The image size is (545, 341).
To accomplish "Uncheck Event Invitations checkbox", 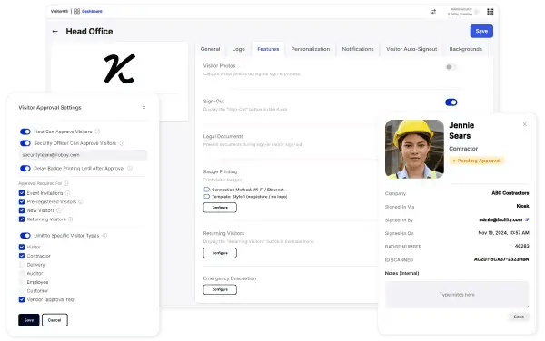I will pyautogui.click(x=22, y=193).
